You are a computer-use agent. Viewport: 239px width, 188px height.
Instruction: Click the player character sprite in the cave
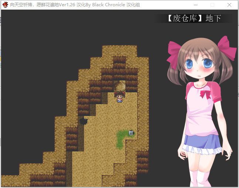point(119,97)
